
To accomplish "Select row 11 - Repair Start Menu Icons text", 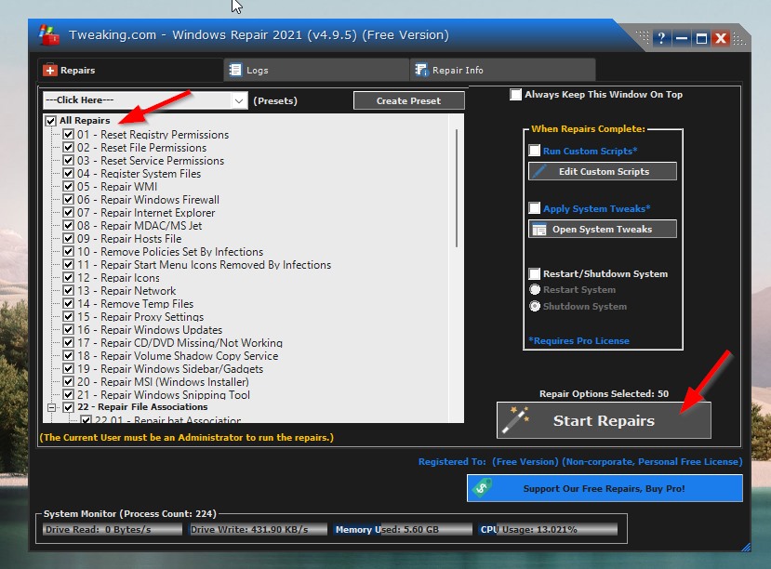I will 204,265.
